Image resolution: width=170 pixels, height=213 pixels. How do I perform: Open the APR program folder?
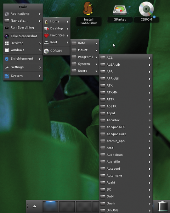click(126, 72)
